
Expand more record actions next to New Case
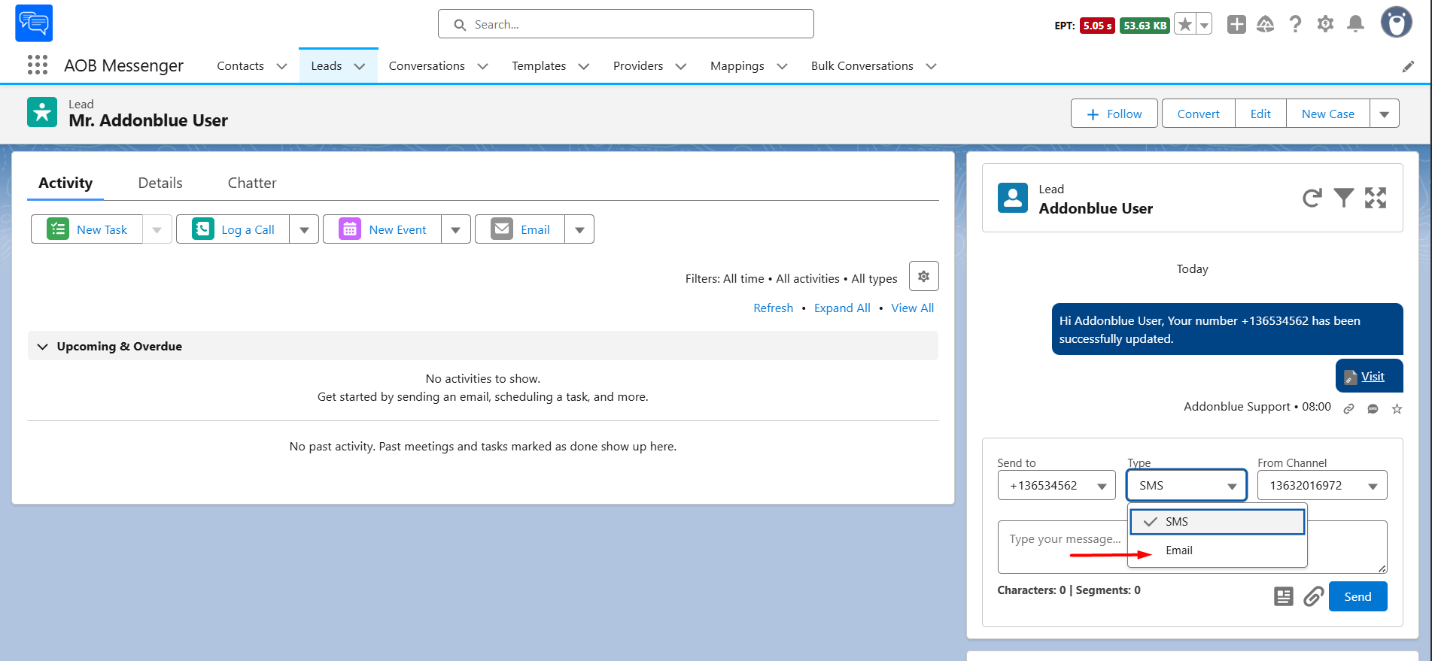pyautogui.click(x=1384, y=114)
